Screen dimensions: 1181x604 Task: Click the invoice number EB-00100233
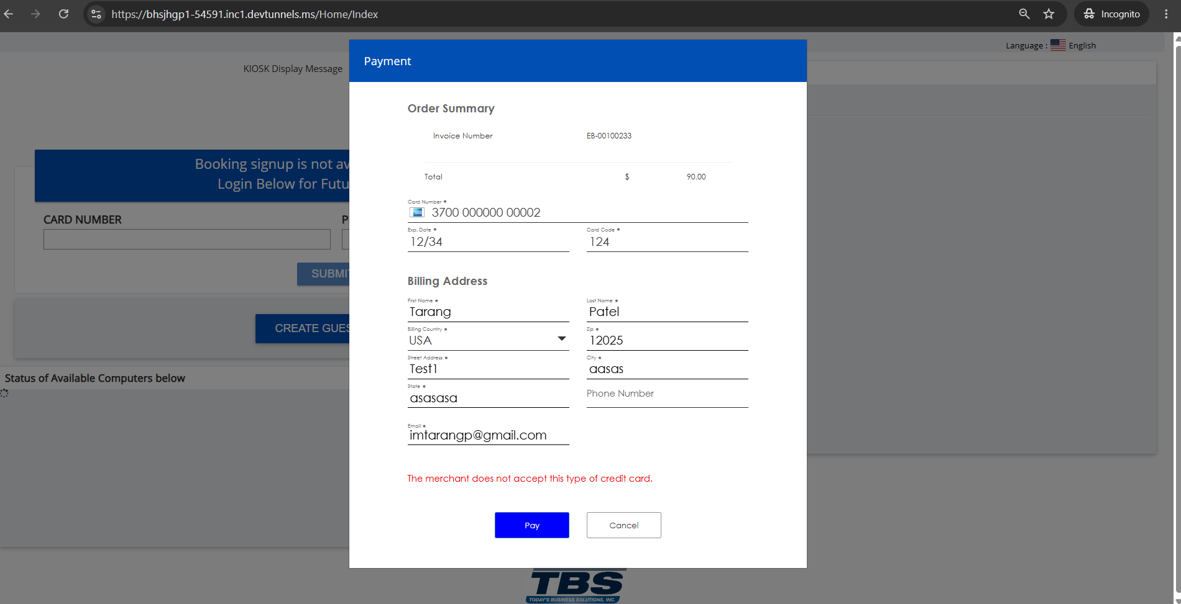(x=609, y=136)
